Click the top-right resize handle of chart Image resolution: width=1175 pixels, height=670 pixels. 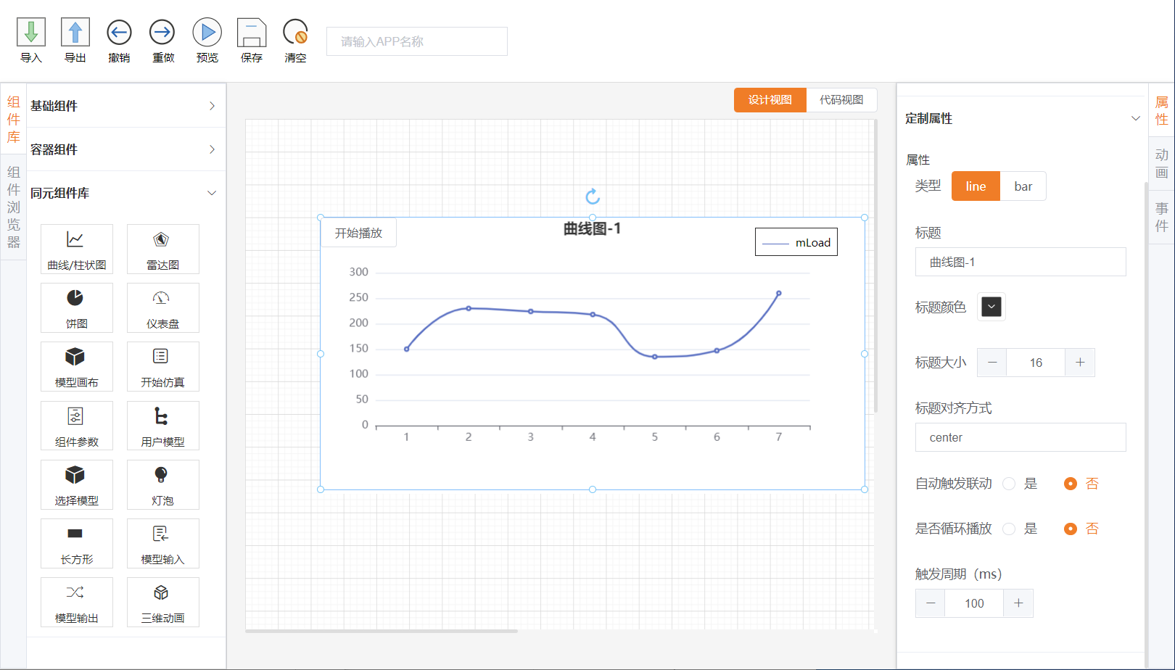click(x=865, y=218)
